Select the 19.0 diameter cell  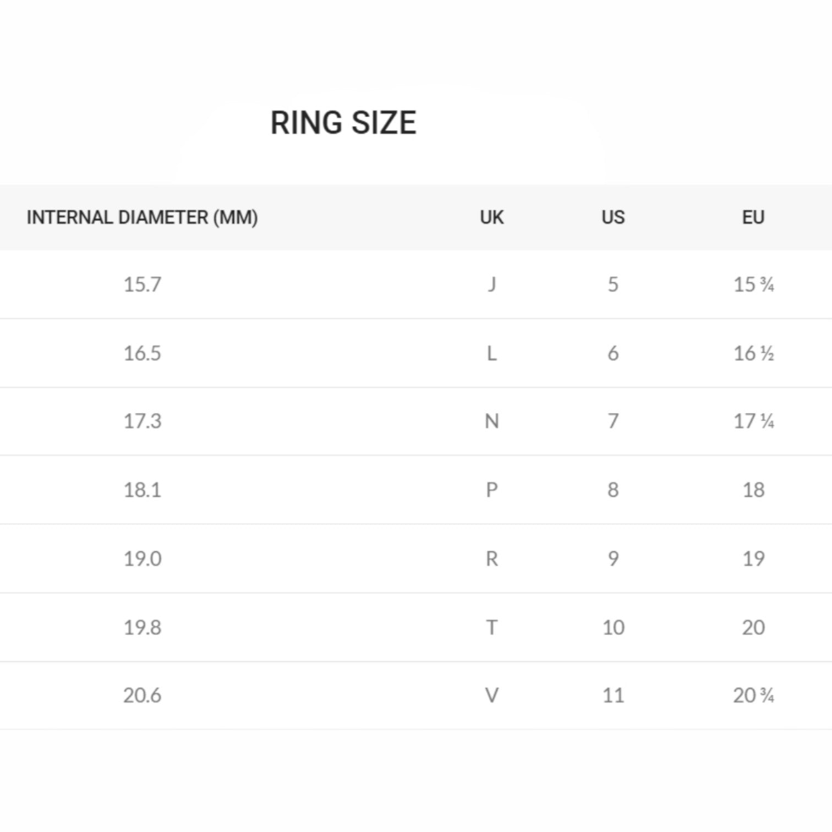[x=142, y=559]
